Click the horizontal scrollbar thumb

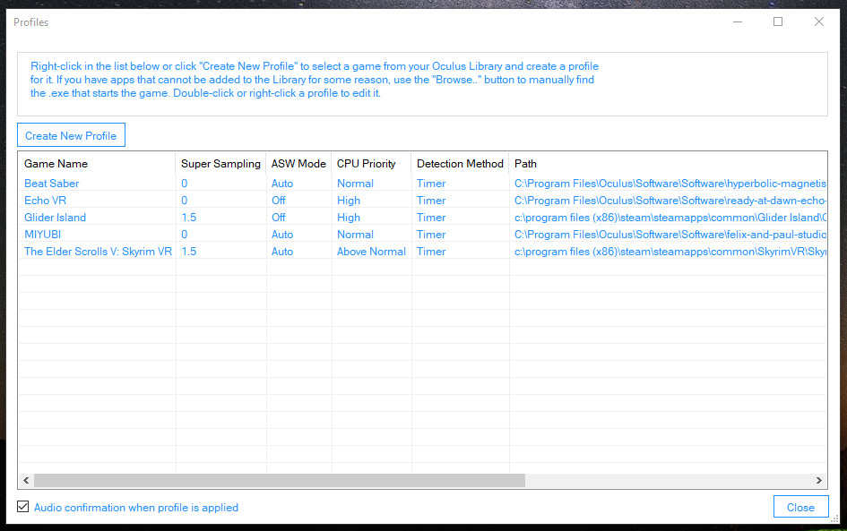[280, 480]
